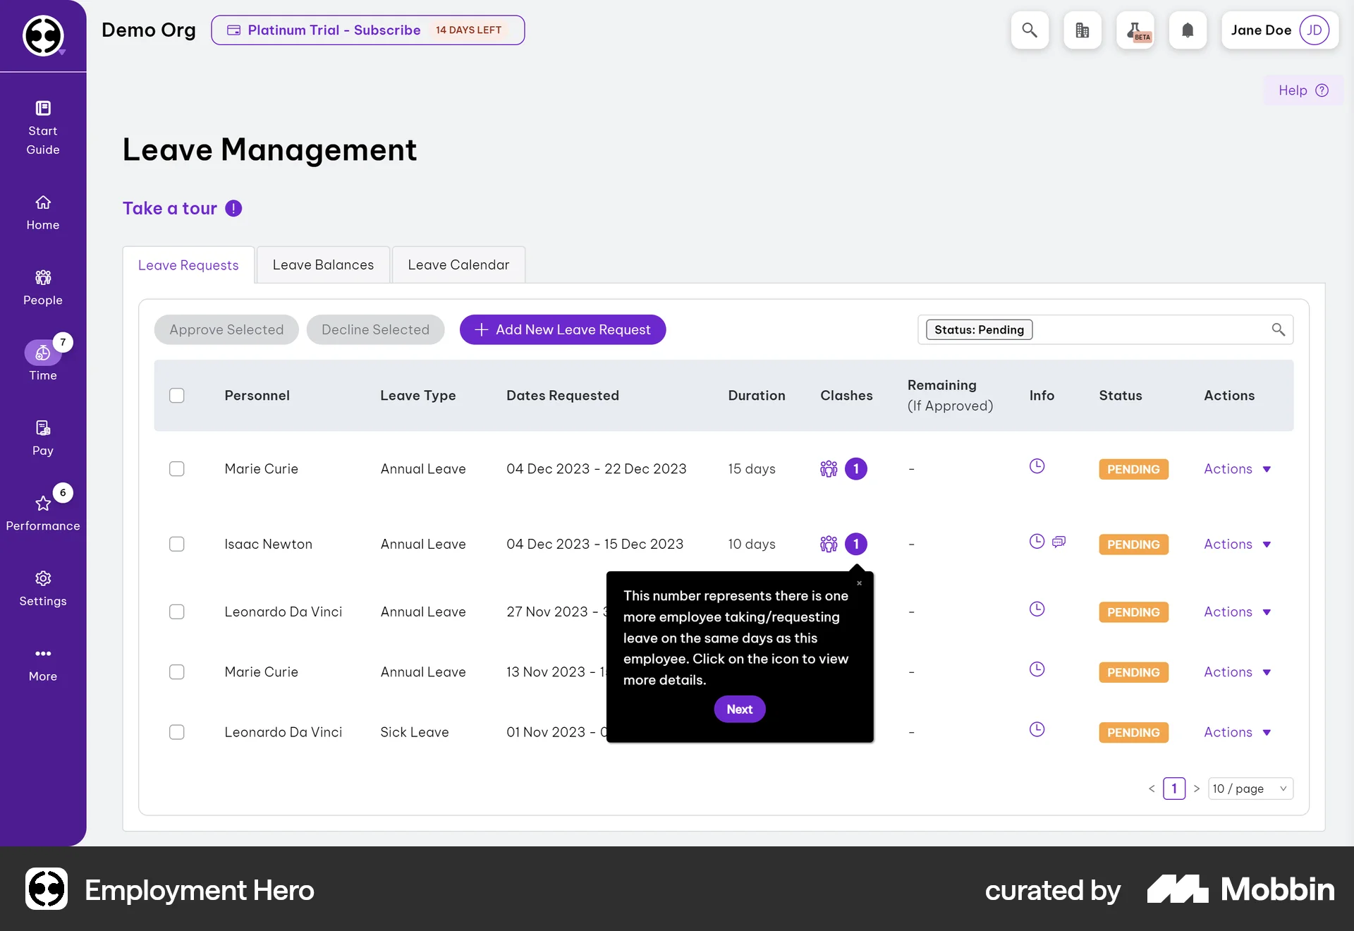Open the global search icon
This screenshot has width=1354, height=931.
point(1030,30)
